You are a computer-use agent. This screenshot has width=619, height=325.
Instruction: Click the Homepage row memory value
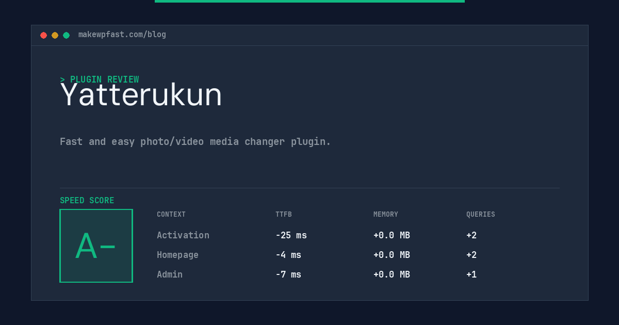coord(392,255)
